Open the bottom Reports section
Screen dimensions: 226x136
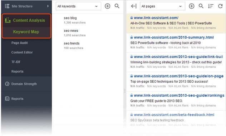point(17,99)
